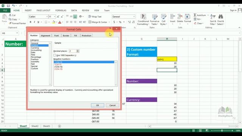Click the Clear eraser icon
242x136 pixels.
pos(195,23)
